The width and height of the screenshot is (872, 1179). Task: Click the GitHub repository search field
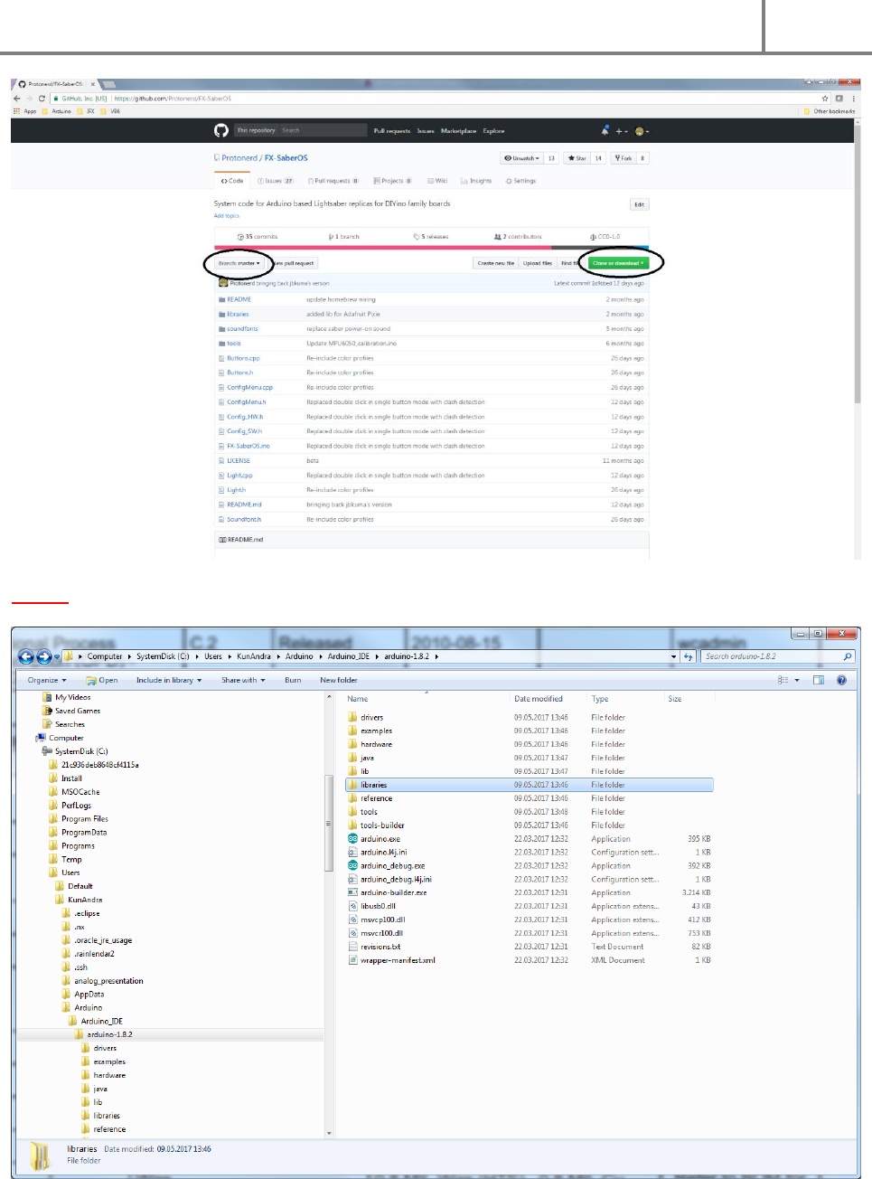(x=322, y=131)
